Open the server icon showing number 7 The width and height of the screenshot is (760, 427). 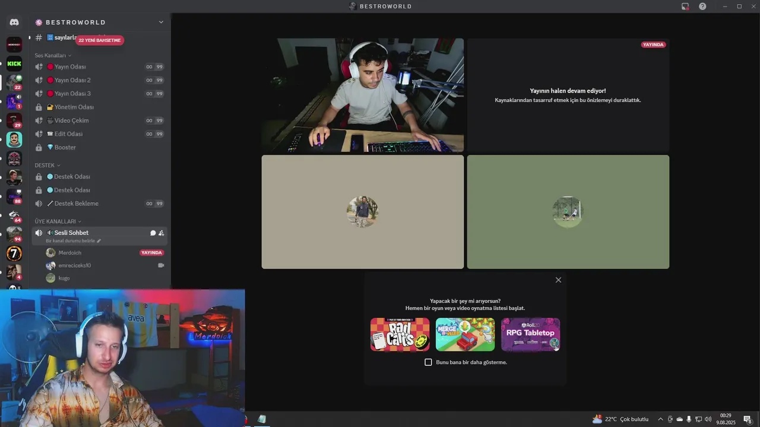click(14, 254)
